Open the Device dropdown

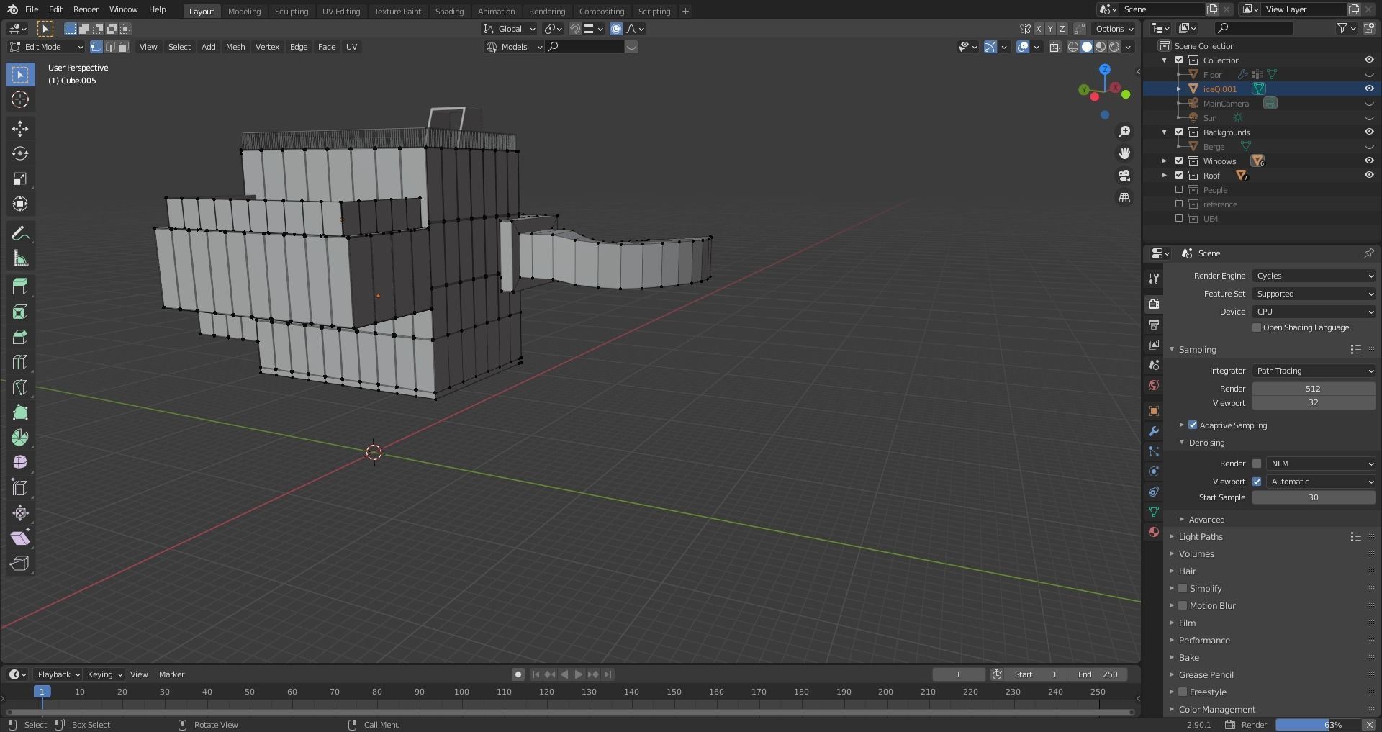click(x=1314, y=312)
